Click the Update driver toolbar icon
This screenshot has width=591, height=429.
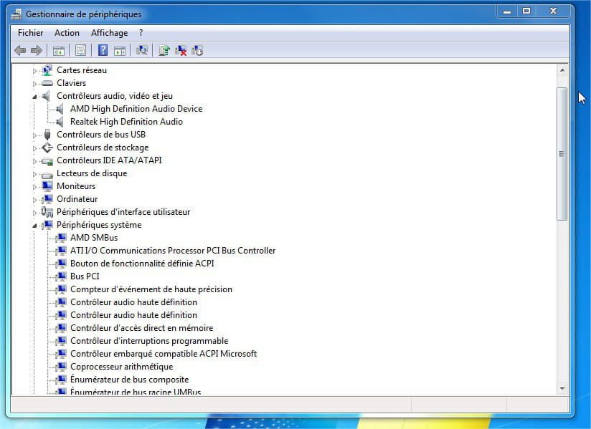click(x=164, y=50)
